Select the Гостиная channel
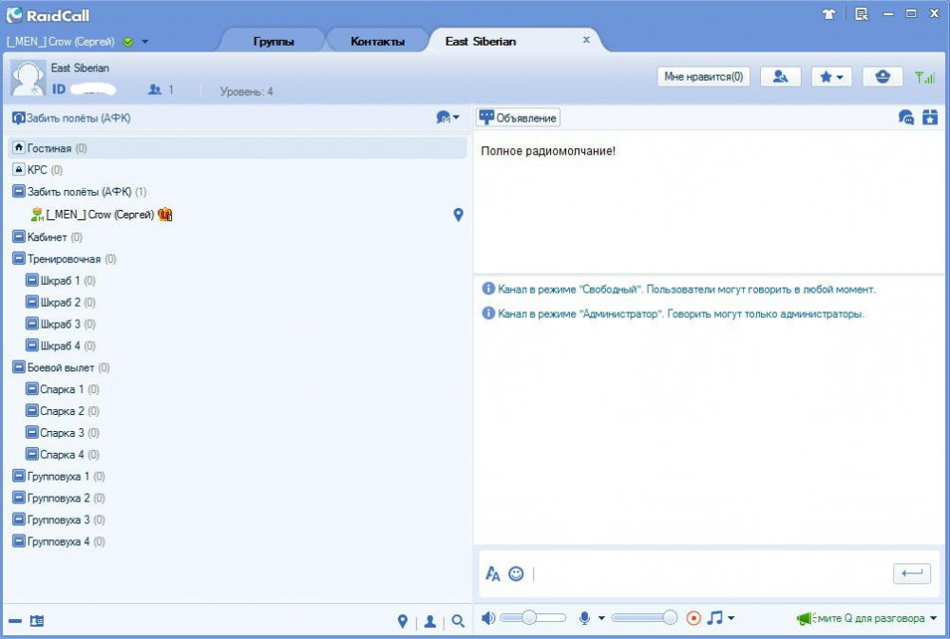This screenshot has height=639, width=950. (x=237, y=148)
